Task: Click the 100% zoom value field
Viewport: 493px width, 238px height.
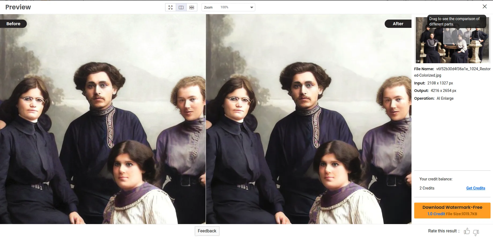Action: click(x=224, y=7)
